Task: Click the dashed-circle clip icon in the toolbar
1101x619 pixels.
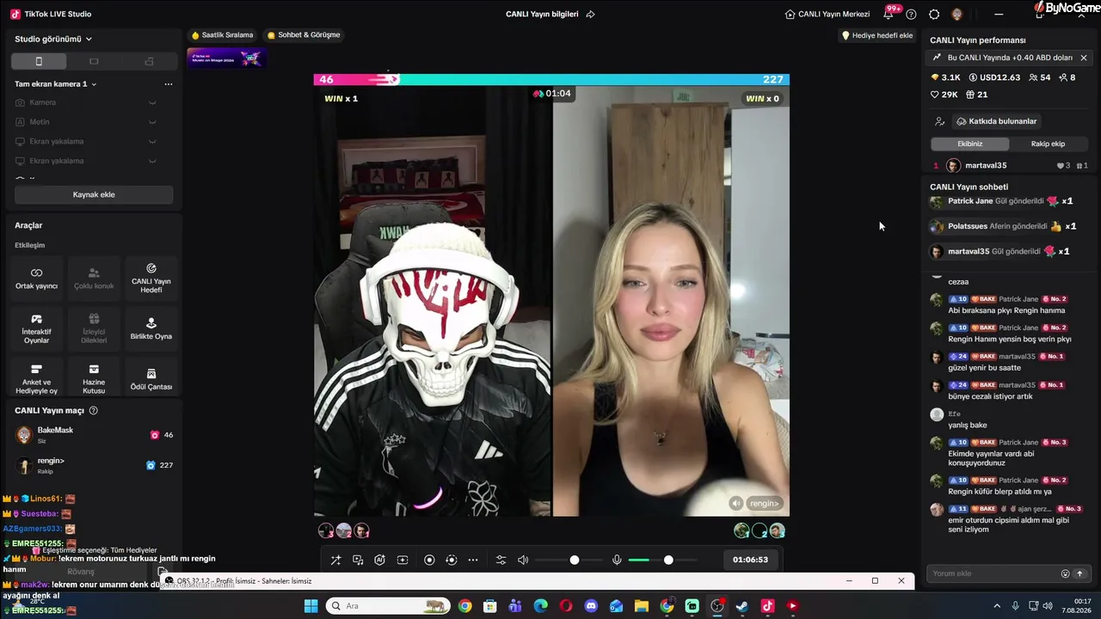Action: [x=451, y=560]
